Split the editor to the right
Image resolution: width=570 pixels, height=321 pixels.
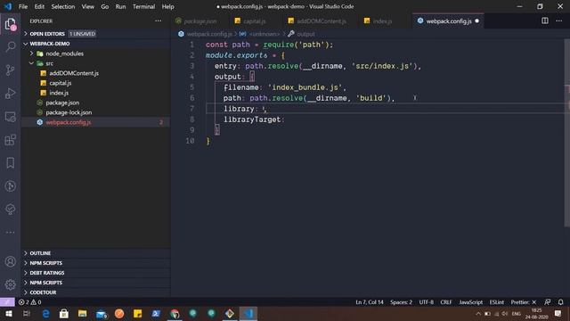point(544,21)
